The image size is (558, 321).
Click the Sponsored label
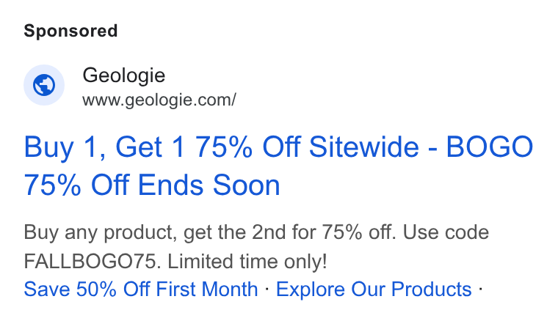[70, 31]
